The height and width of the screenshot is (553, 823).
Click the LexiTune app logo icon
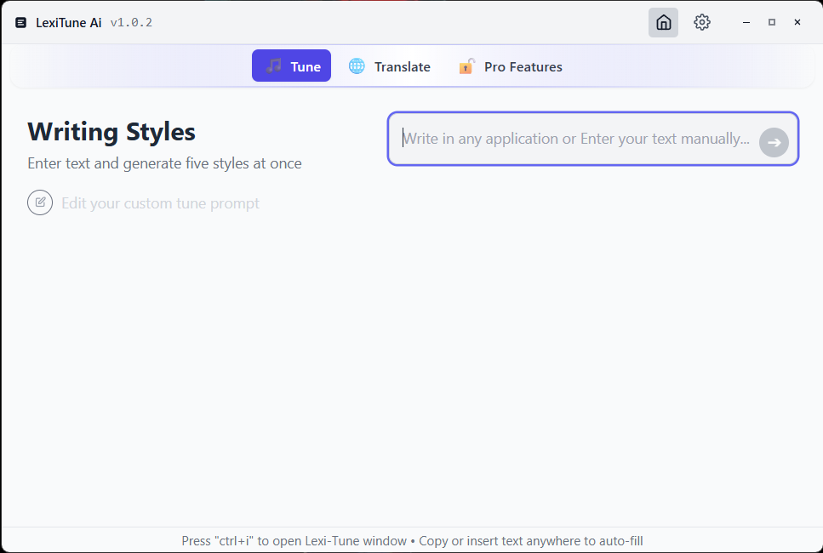[21, 23]
